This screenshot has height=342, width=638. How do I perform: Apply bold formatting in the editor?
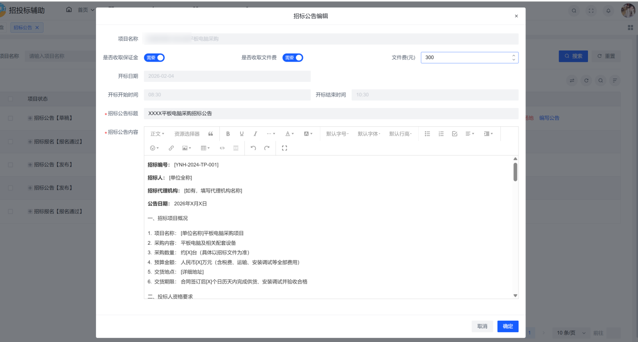point(227,133)
